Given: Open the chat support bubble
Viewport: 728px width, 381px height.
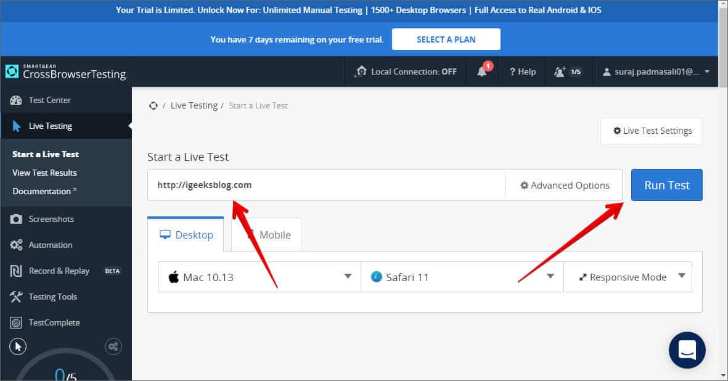Looking at the screenshot, I should click(687, 350).
